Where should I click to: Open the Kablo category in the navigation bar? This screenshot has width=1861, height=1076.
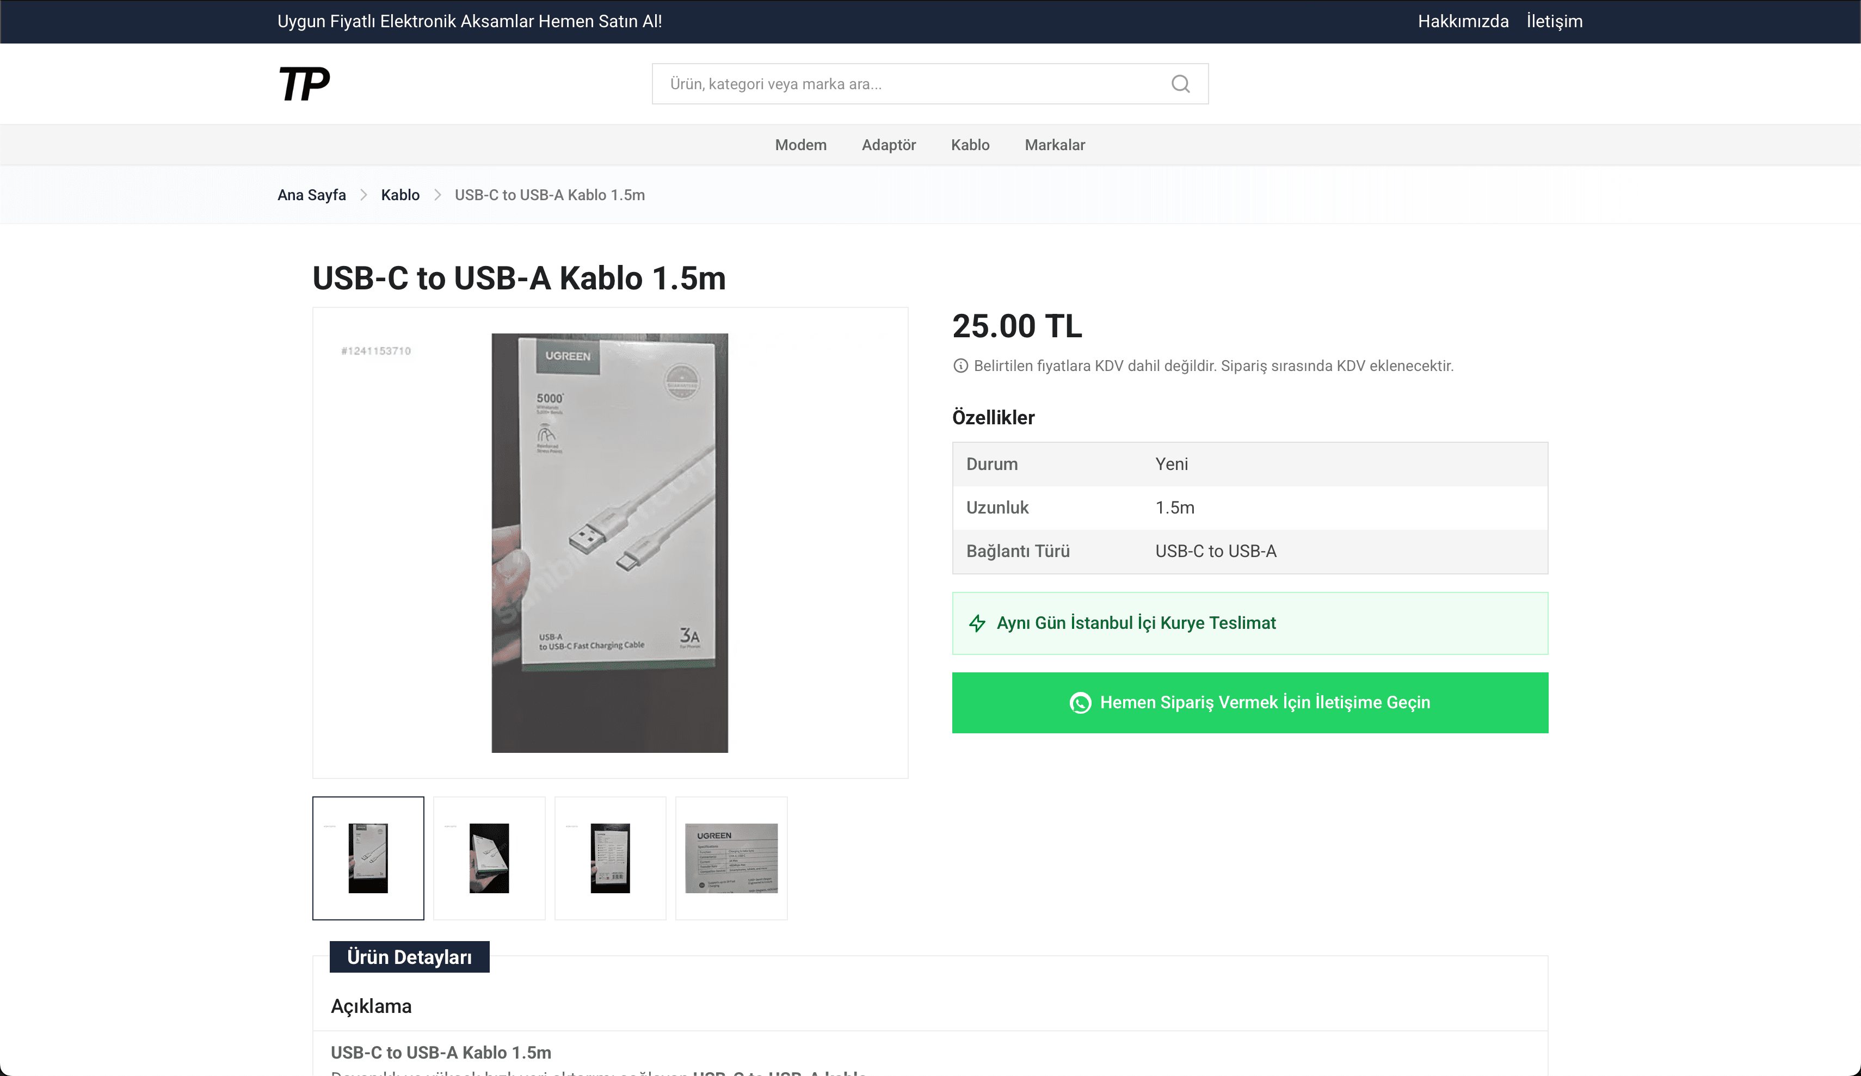(970, 145)
